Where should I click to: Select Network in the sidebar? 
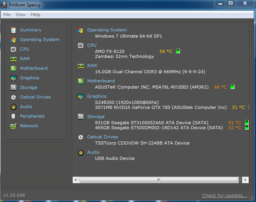click(x=29, y=126)
